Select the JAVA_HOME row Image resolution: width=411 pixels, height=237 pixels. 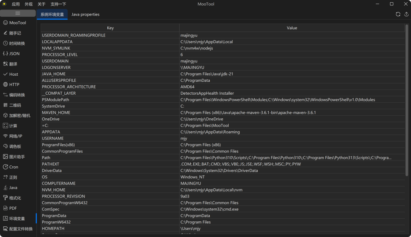[x=54, y=74]
